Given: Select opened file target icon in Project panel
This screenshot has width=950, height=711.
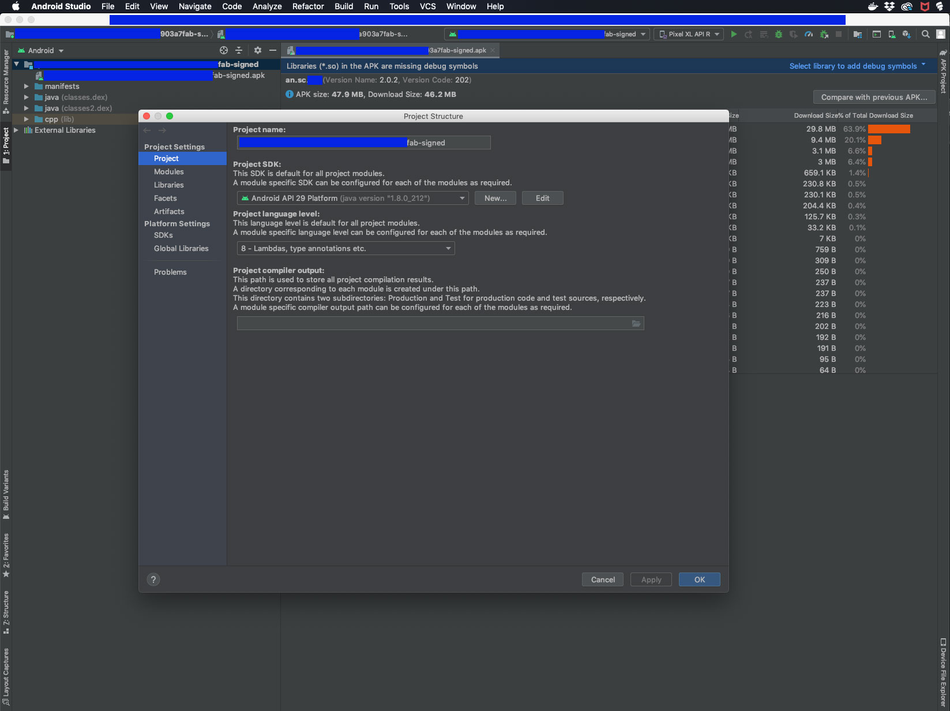Looking at the screenshot, I should tap(224, 50).
